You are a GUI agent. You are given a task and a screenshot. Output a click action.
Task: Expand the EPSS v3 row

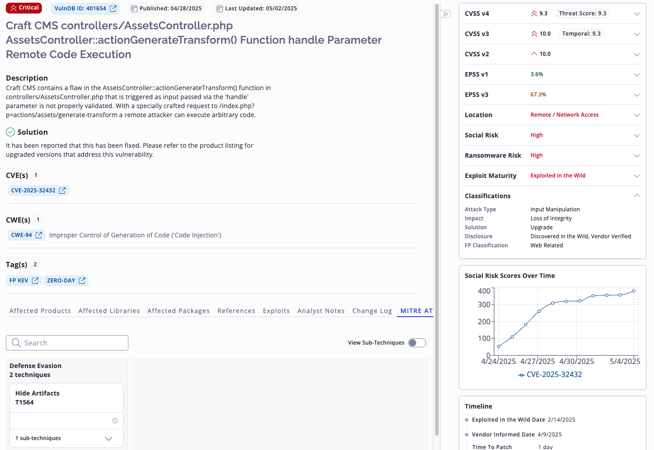pos(637,95)
